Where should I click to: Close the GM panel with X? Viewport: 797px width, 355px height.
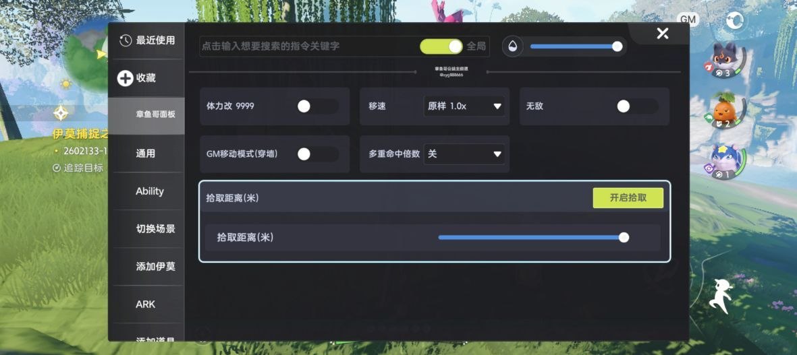coord(662,34)
